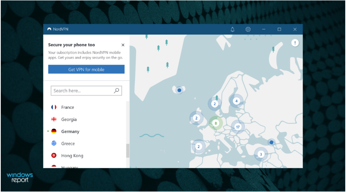
Task: Minimize the NordVPN window
Action: pyautogui.click(x=264, y=29)
